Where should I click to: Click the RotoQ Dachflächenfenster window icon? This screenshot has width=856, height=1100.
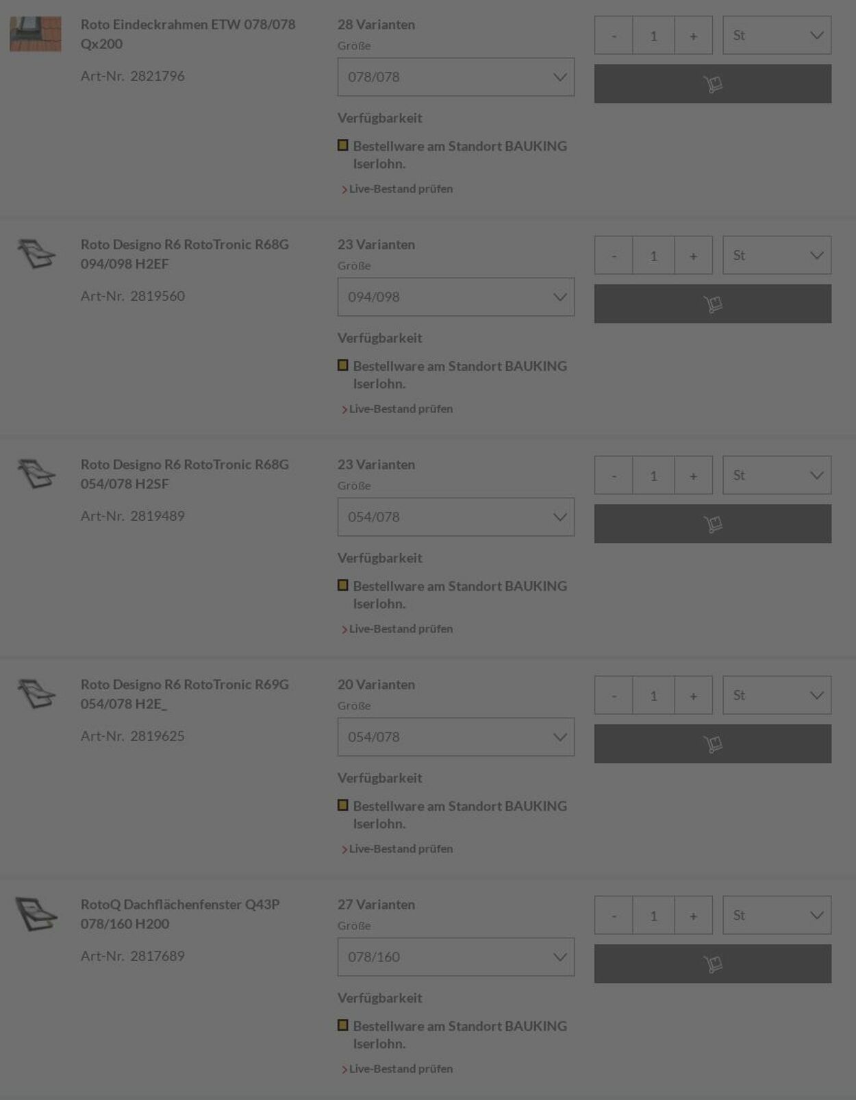point(36,914)
